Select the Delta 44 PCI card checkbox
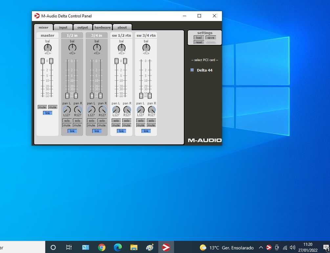 pyautogui.click(x=192, y=70)
